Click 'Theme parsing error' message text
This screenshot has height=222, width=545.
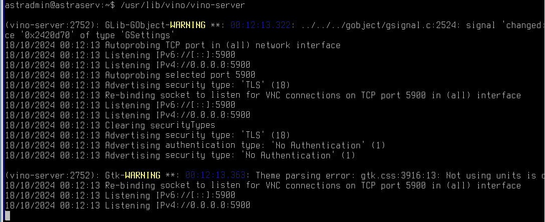click(x=303, y=175)
